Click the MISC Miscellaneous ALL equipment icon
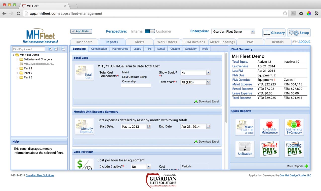Screen dimensions: 321x191 click(x=21, y=64)
